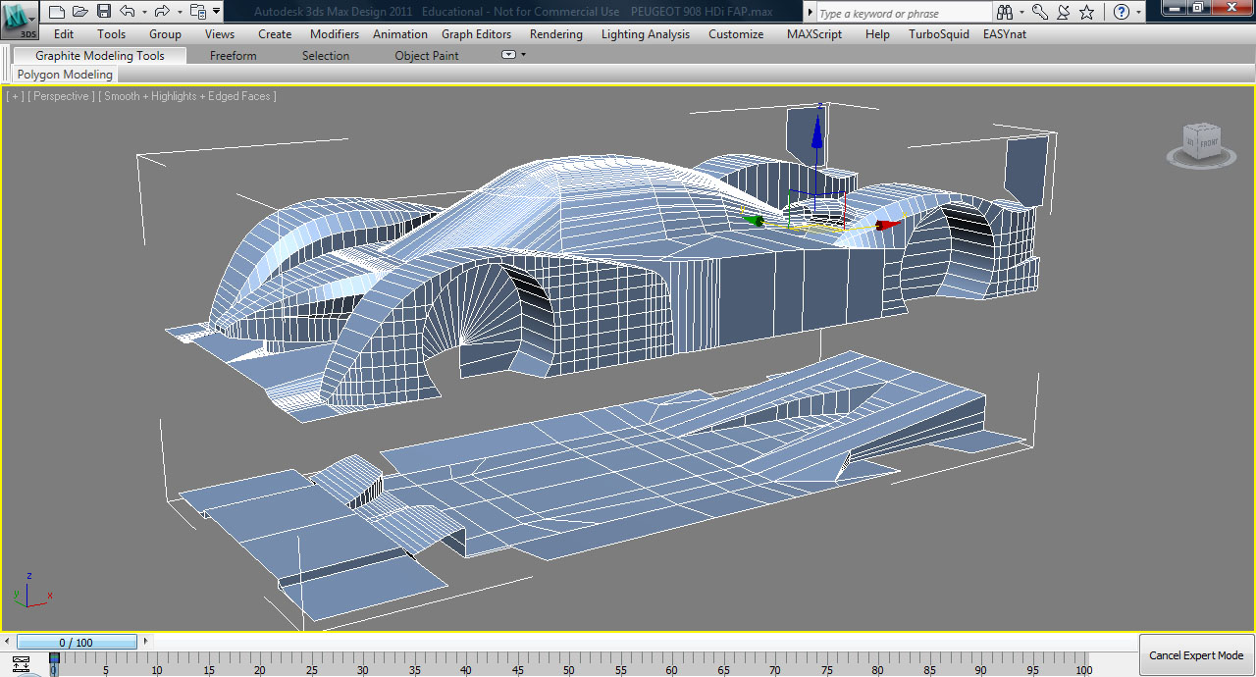This screenshot has height=677, width=1256.
Task: Click the Cancel Expert Mode button
Action: pos(1196,655)
